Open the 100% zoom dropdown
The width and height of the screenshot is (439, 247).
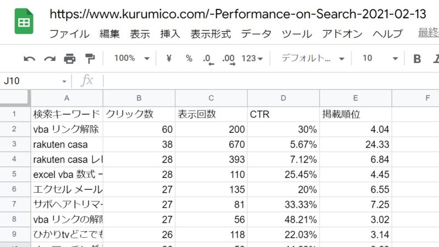click(x=132, y=58)
